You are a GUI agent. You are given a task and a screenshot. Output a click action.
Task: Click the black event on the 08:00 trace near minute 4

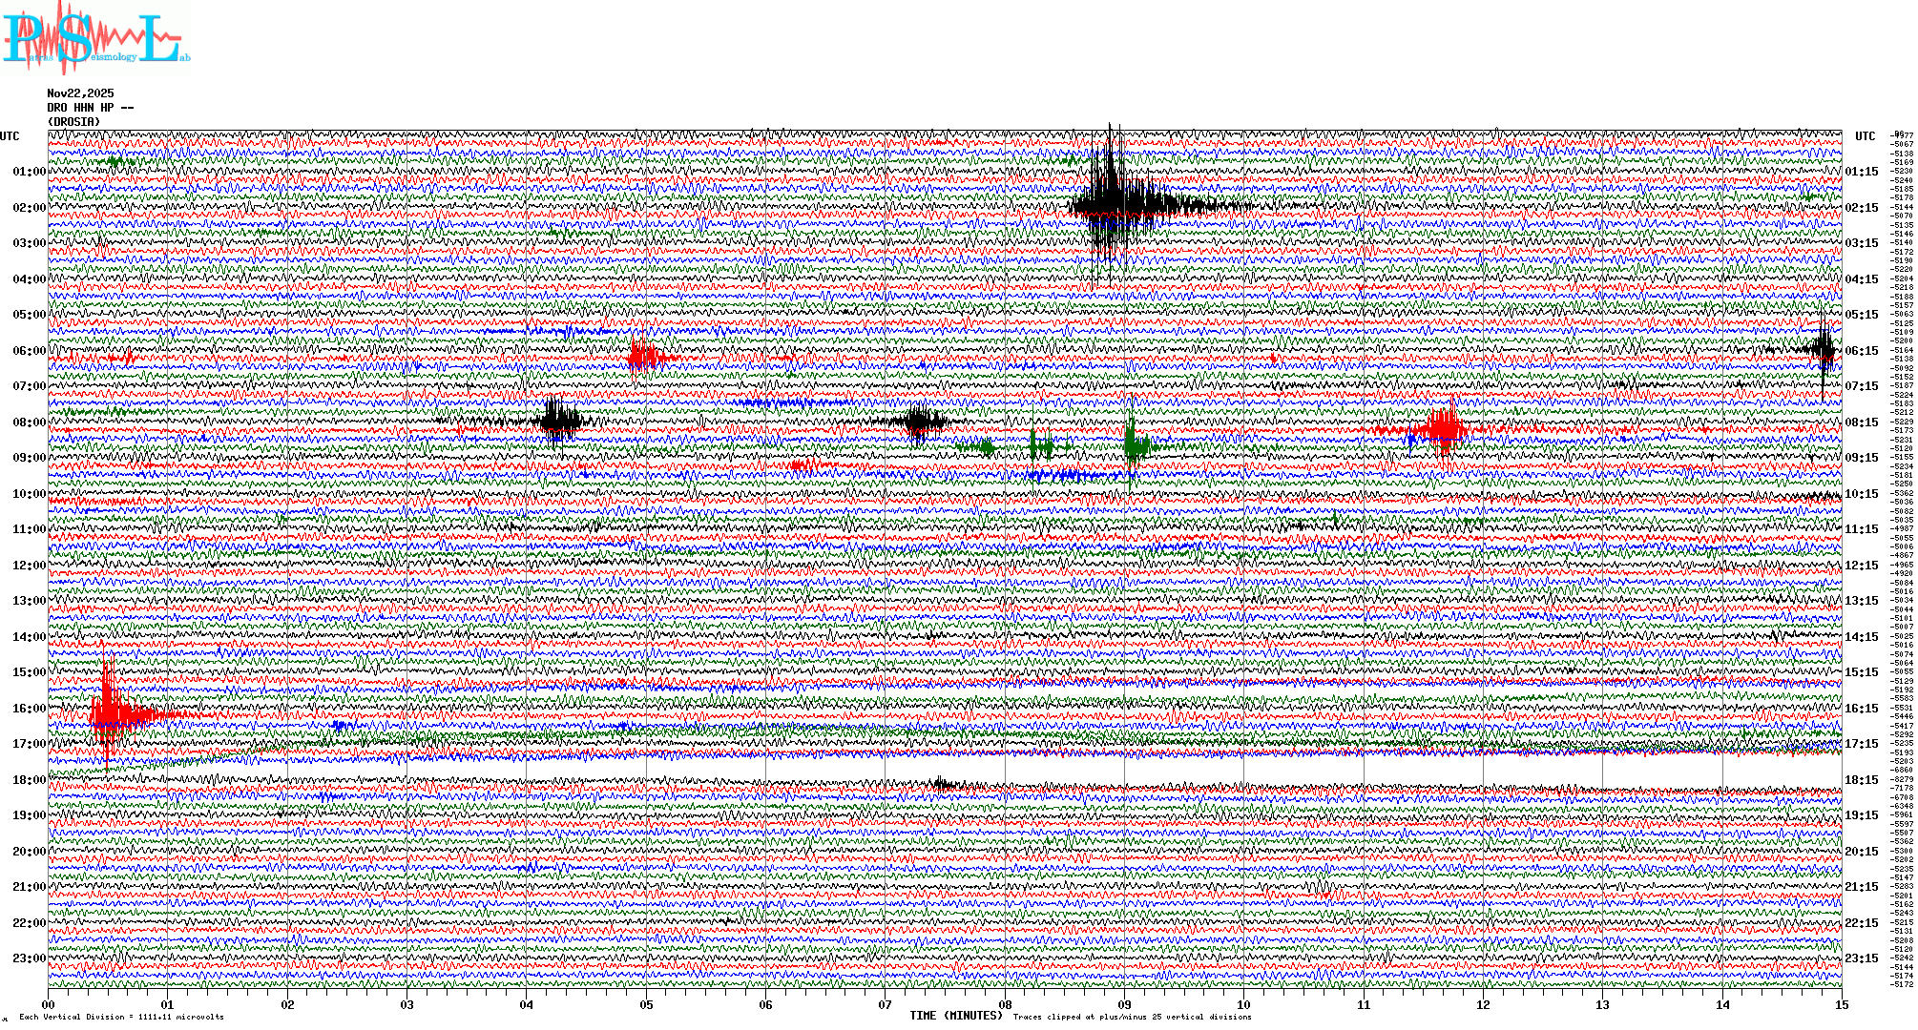point(559,421)
